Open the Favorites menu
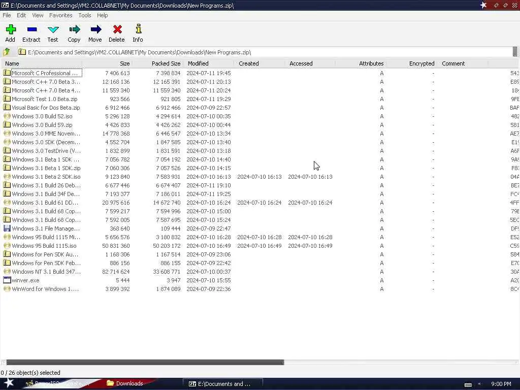 coord(61,15)
